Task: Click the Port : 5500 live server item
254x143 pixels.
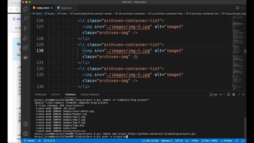Action: (x=210, y=141)
